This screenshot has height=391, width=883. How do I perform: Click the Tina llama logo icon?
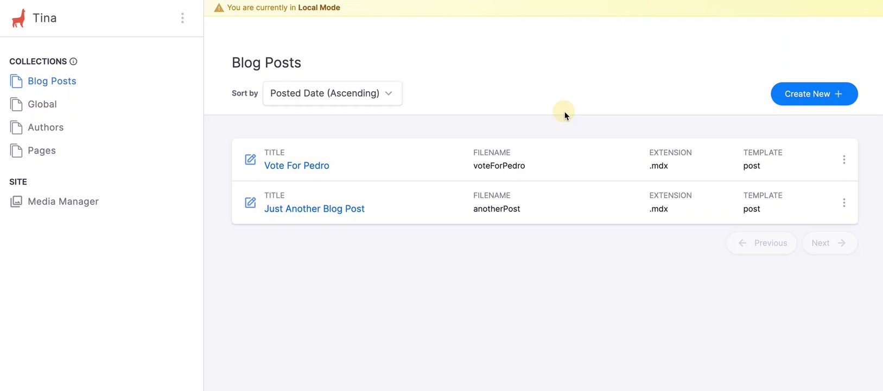tap(18, 18)
